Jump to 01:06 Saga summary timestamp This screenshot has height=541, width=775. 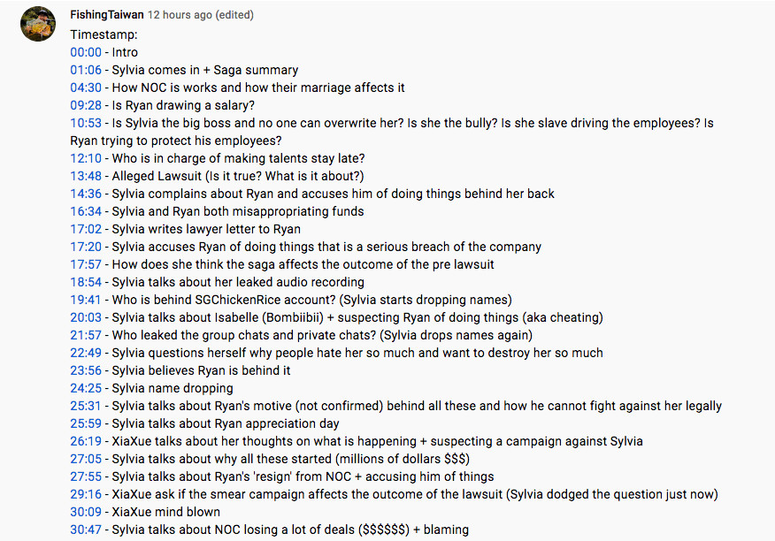pos(86,70)
